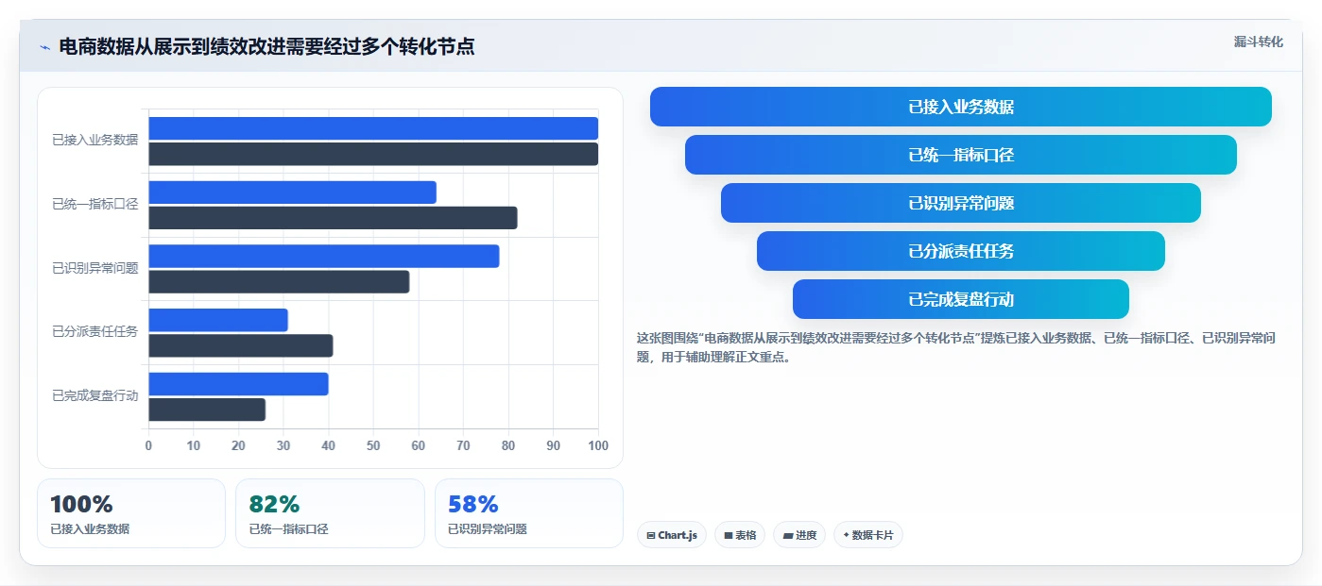
Task: Select the blue bar for 已完成复盘行动
Action: (238, 384)
